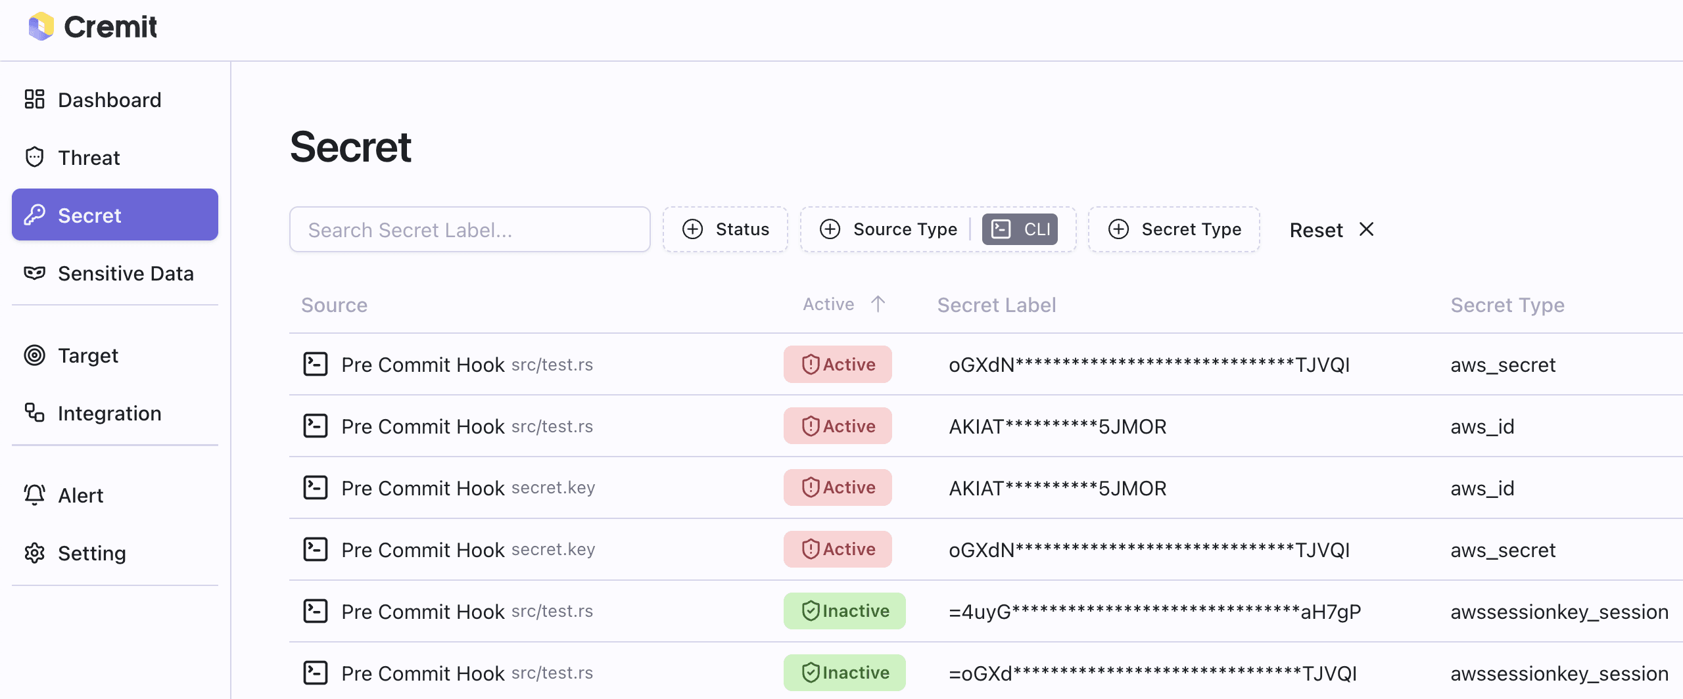Open the Secret Type filter dropdown
The width and height of the screenshot is (1683, 699).
tap(1174, 229)
